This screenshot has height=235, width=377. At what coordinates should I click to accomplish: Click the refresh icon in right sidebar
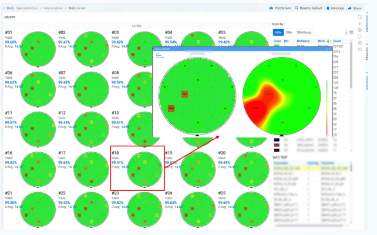[x=359, y=37]
